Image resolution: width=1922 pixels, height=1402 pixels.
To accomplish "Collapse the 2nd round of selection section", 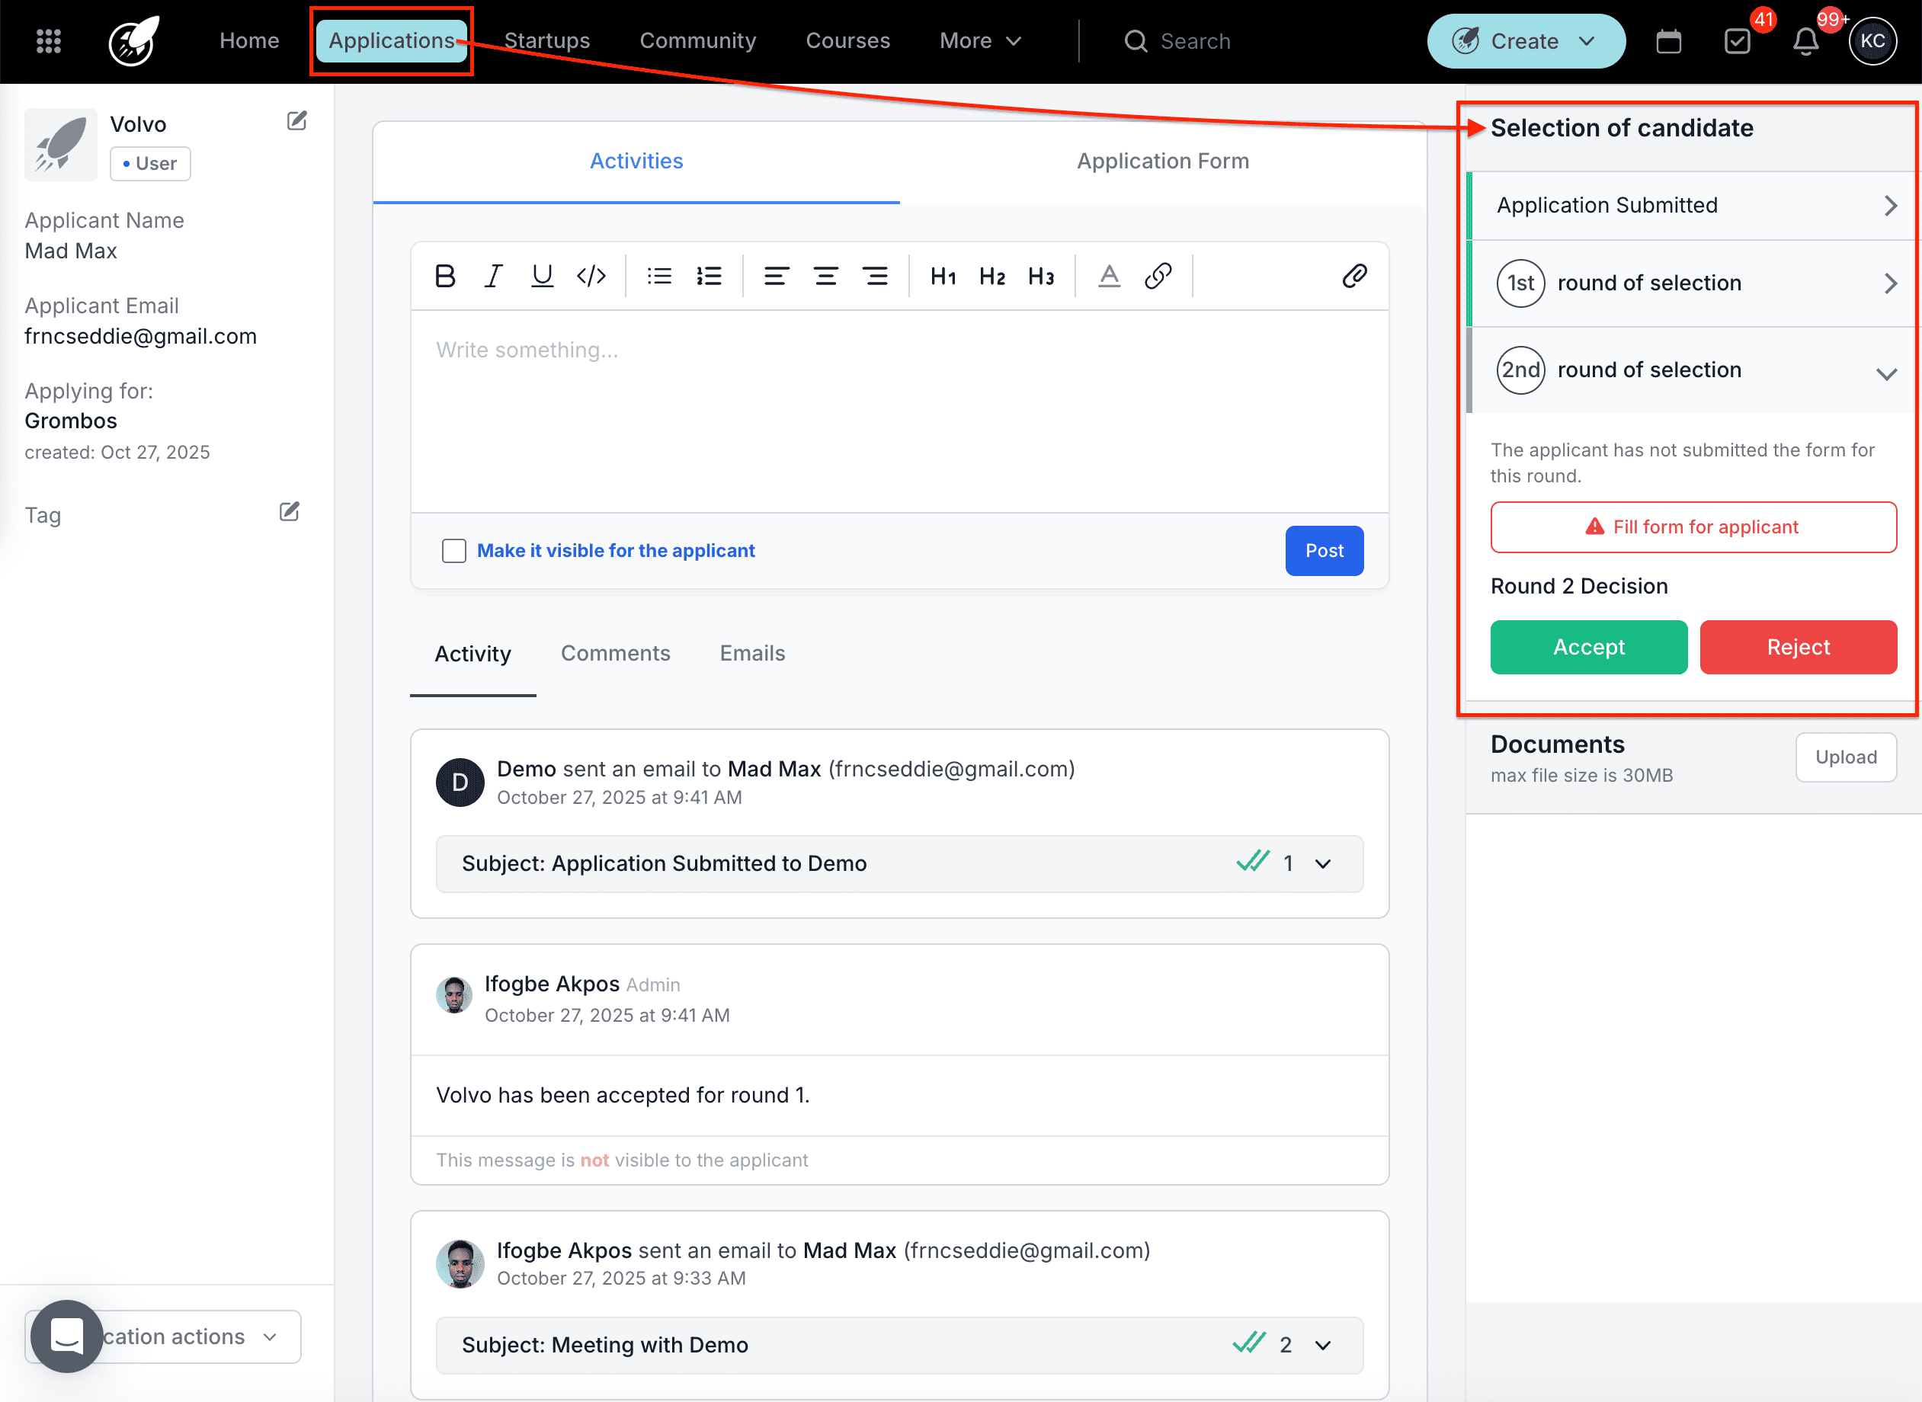I will (x=1887, y=373).
